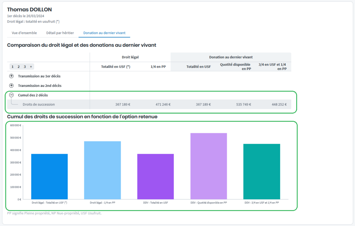This screenshot has width=355, height=226.
Task: Click the Quotité disponible en PP column header
Action: click(235, 66)
